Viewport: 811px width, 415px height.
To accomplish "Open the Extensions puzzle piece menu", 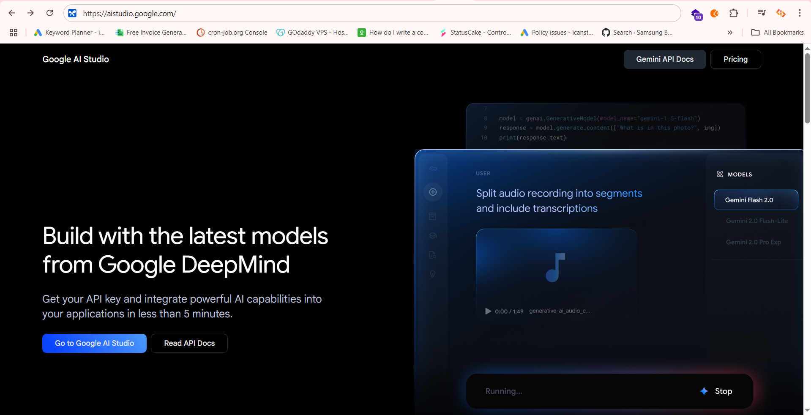I will point(734,13).
